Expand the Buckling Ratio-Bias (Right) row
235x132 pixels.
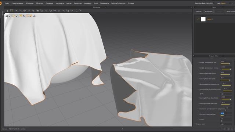click(198, 73)
